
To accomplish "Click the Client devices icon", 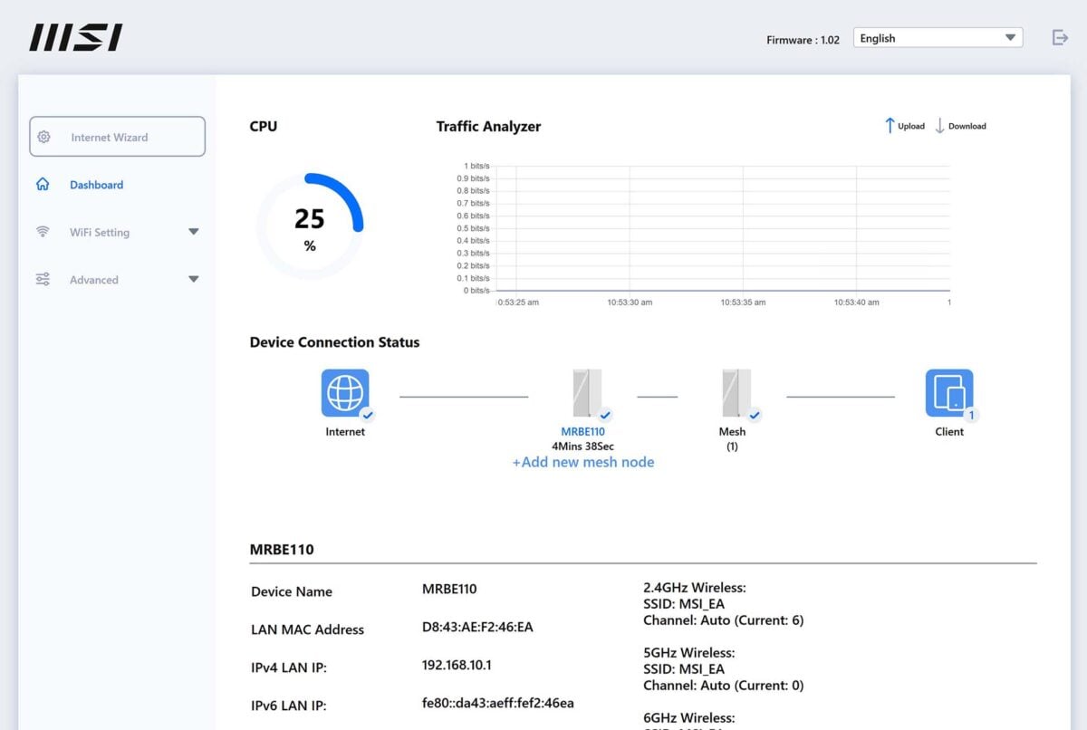I will click(x=948, y=391).
